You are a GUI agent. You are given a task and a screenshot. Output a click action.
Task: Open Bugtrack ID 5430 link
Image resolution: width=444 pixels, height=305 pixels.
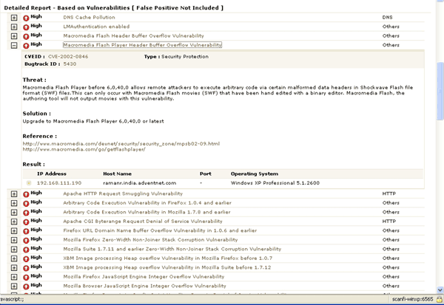point(70,64)
